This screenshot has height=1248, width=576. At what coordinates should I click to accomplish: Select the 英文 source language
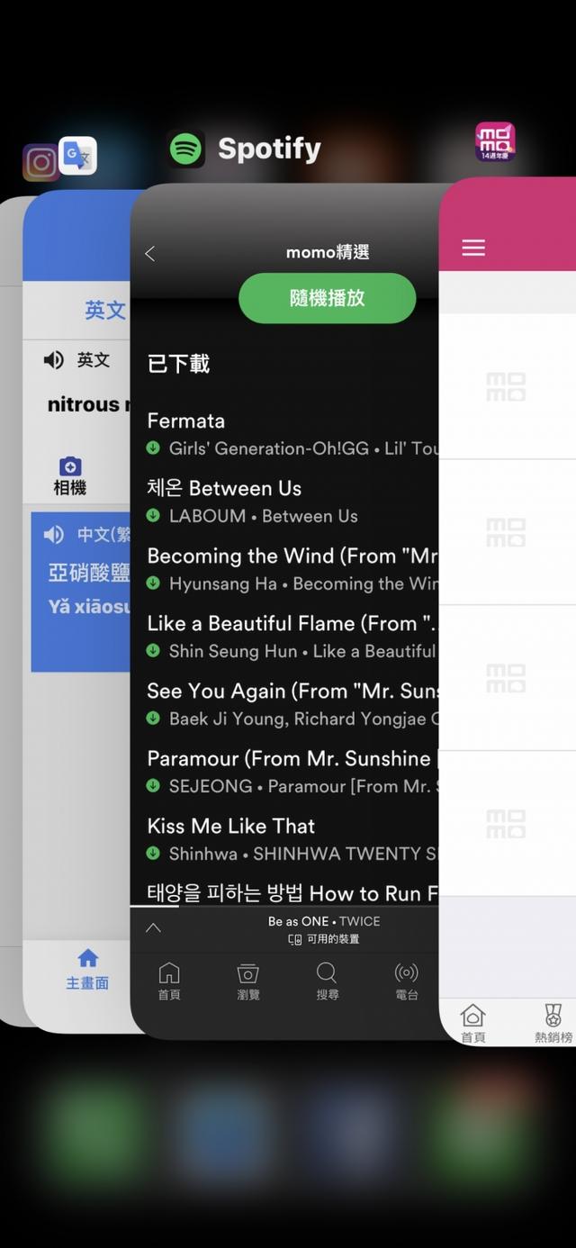click(104, 311)
